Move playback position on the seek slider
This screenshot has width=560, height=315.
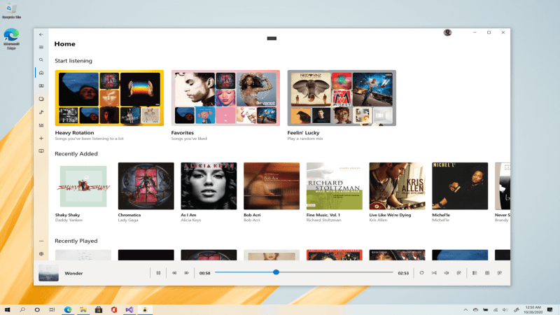click(x=304, y=272)
